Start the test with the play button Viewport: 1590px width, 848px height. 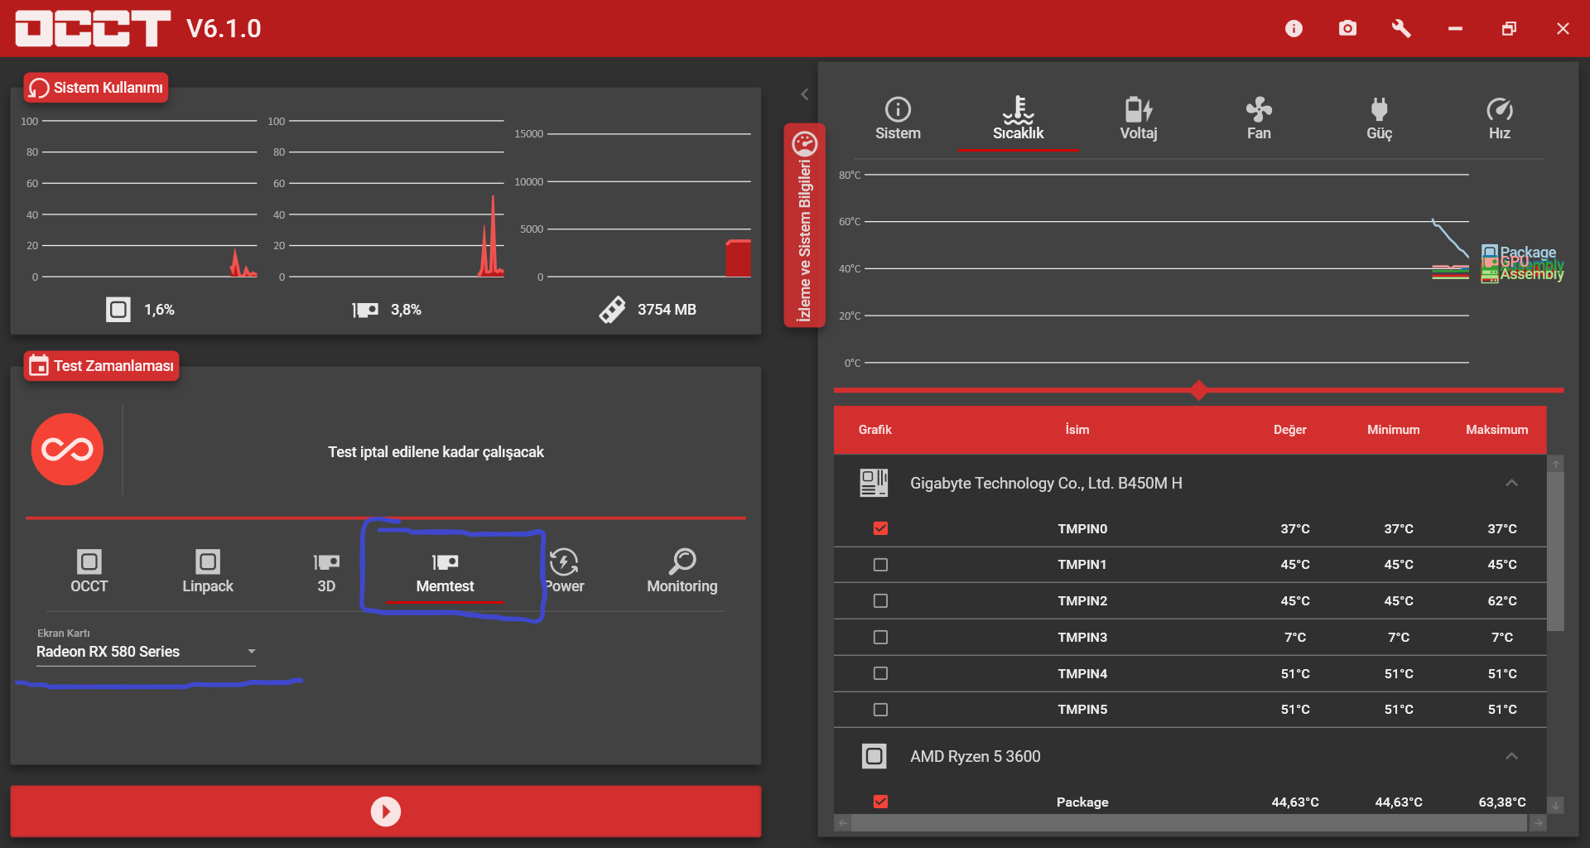click(386, 812)
